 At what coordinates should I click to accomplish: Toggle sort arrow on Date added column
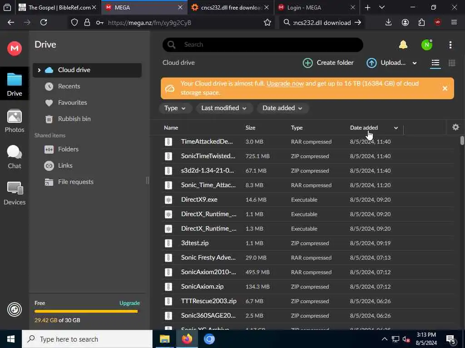396,128
